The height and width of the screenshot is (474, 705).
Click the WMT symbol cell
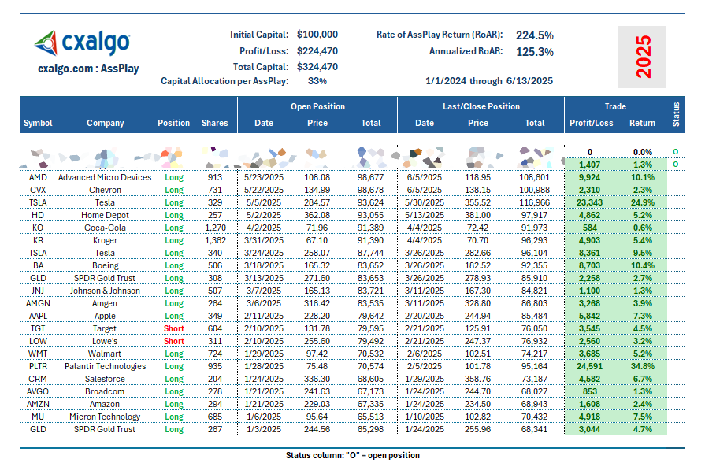click(x=38, y=354)
